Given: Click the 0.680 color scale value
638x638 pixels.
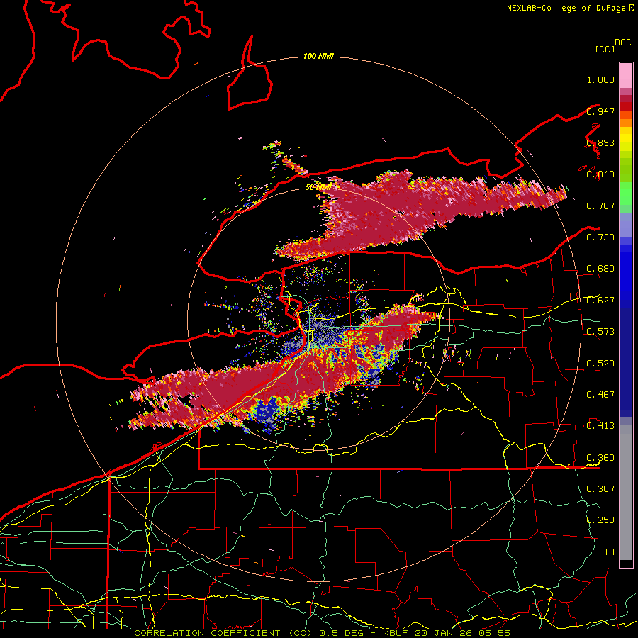Looking at the screenshot, I should [x=600, y=269].
